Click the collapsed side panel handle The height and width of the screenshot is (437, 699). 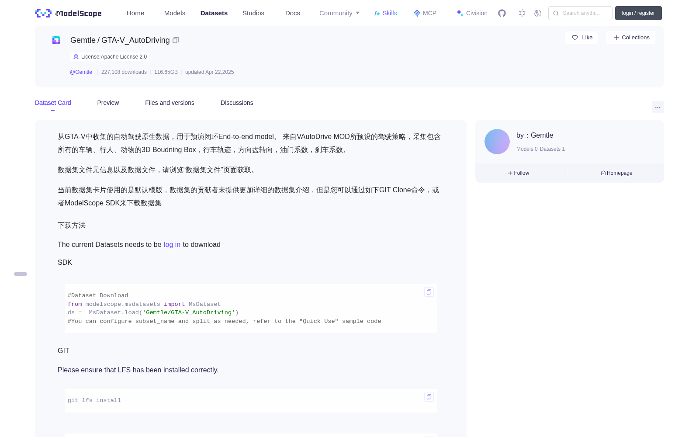click(21, 274)
